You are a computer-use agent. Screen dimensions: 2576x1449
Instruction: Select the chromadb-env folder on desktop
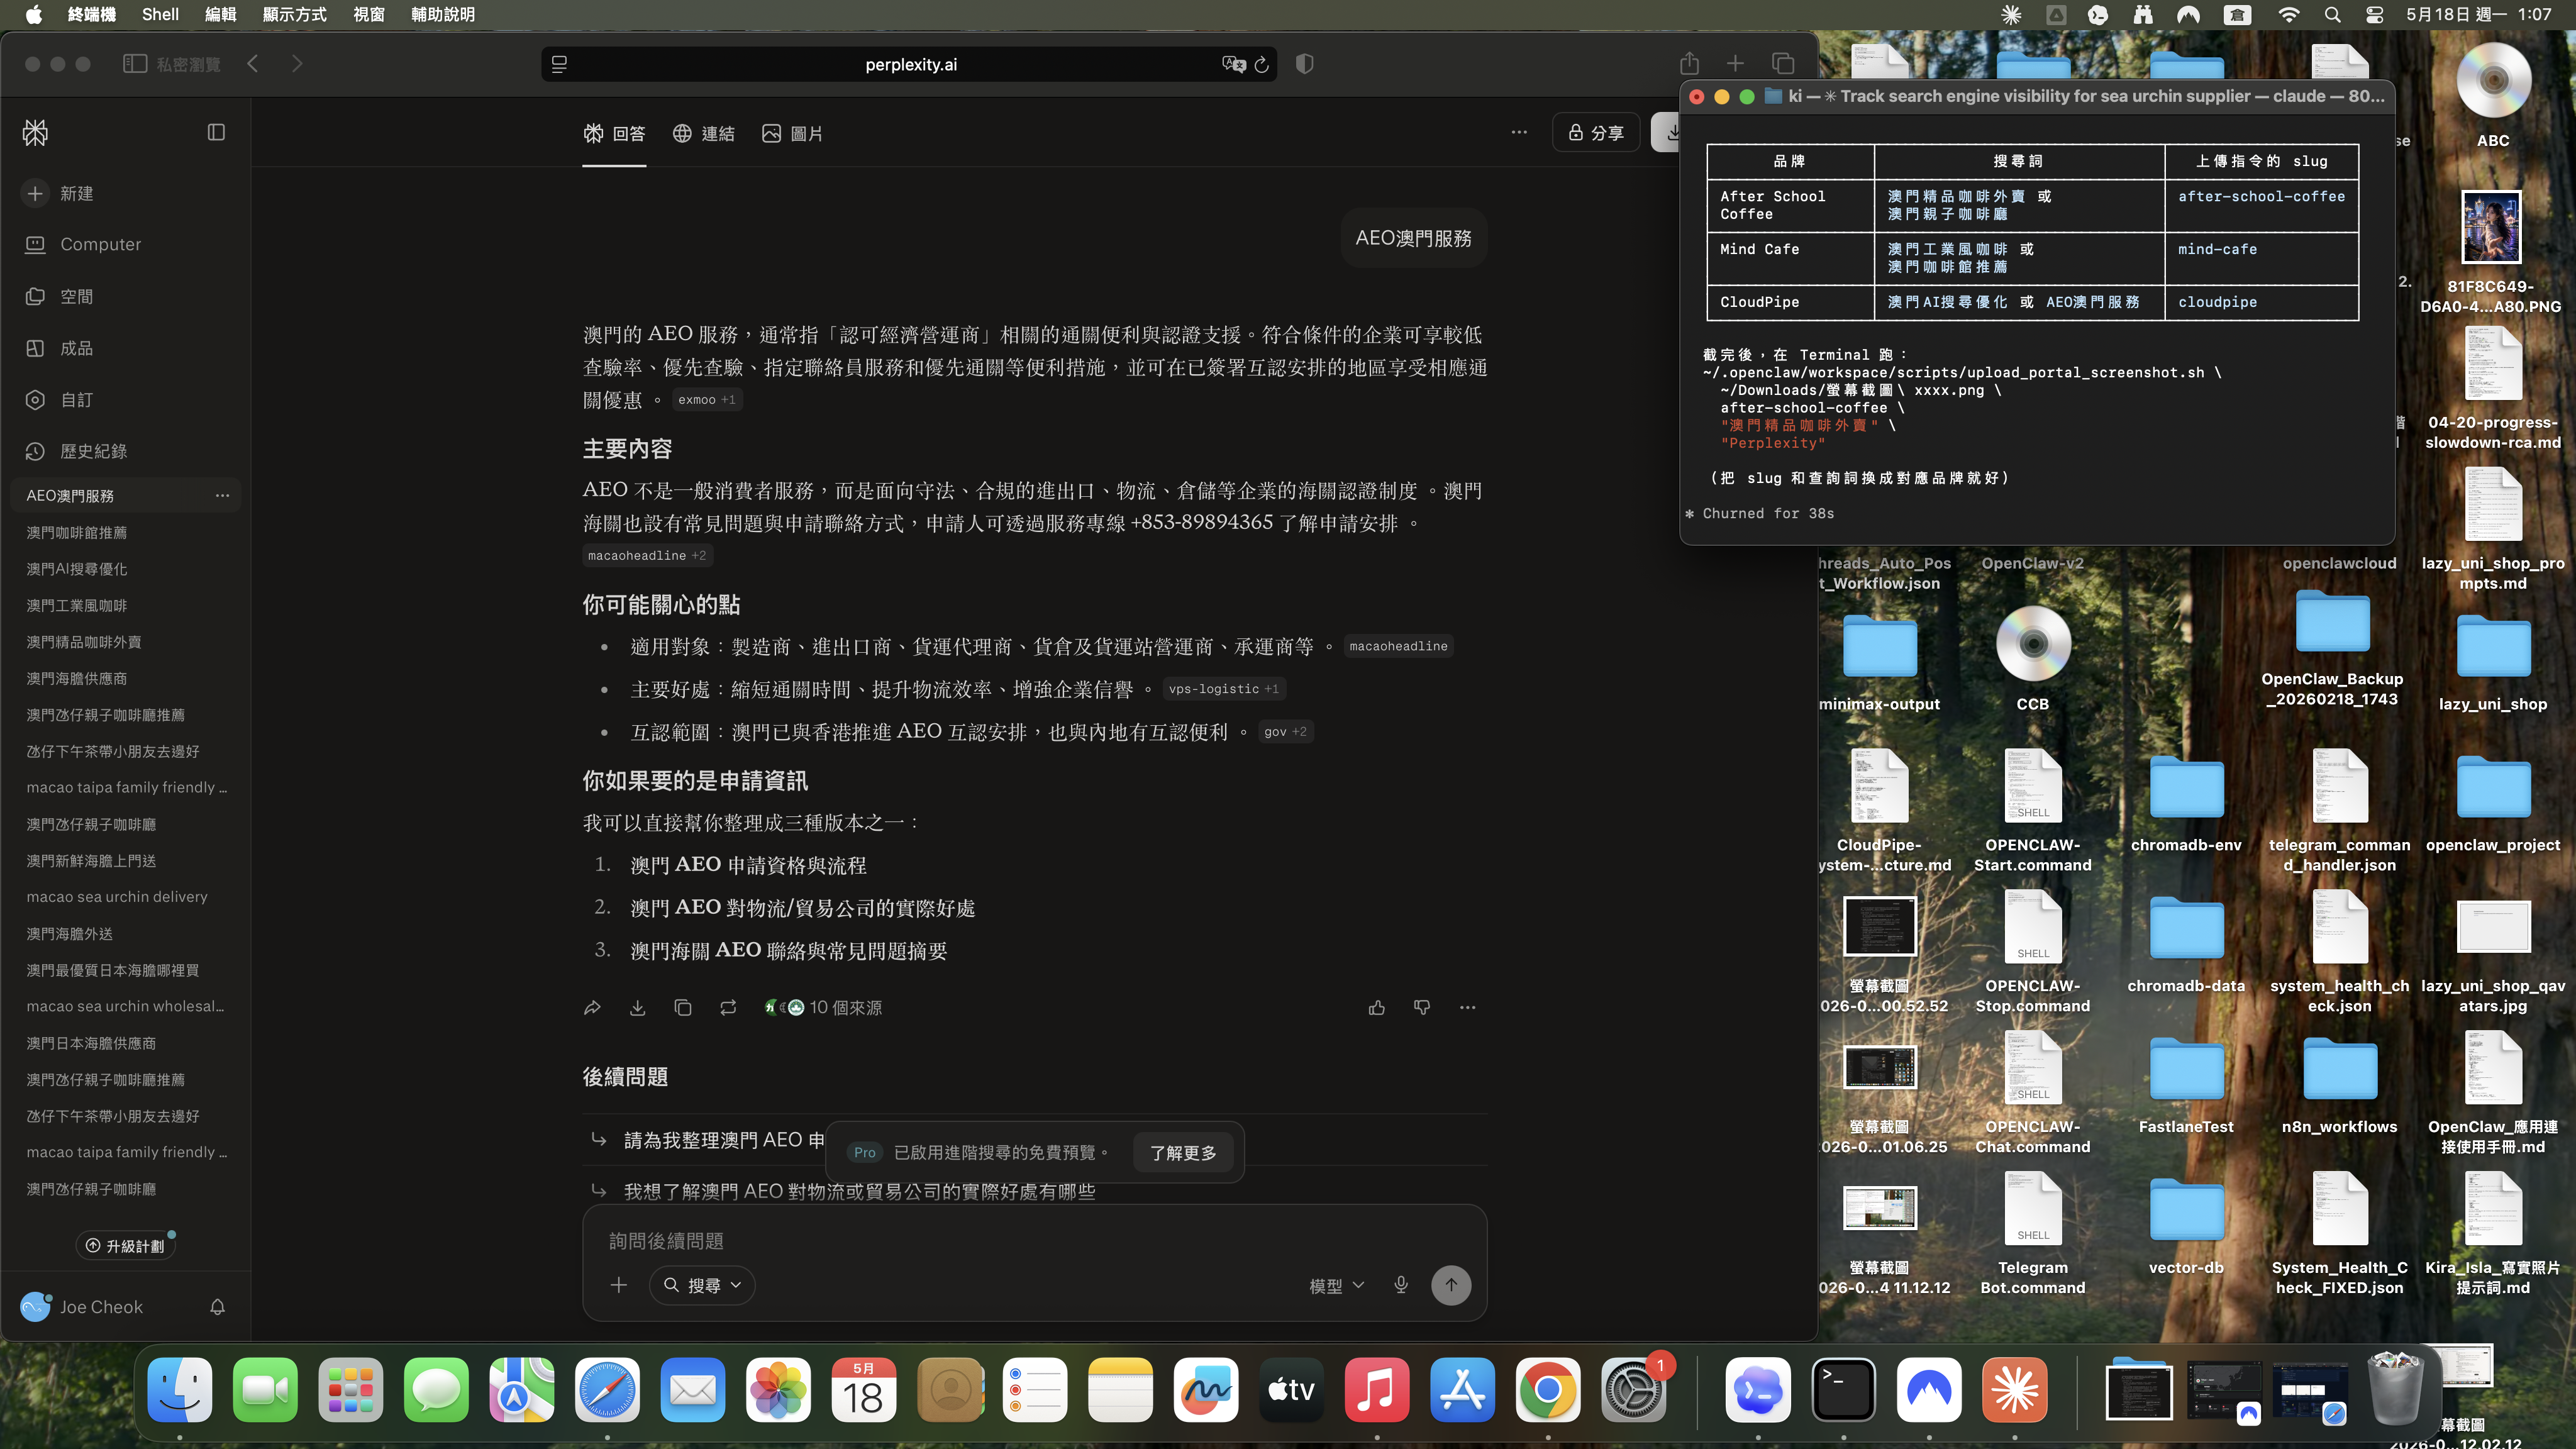tap(2186, 803)
